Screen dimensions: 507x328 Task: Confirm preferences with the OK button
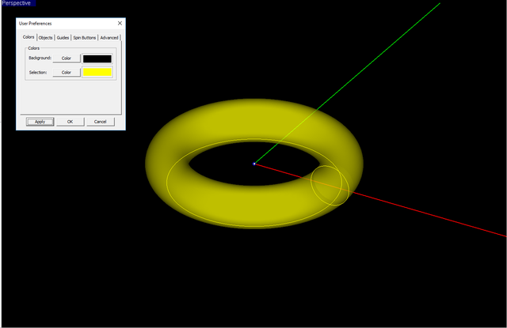(x=70, y=122)
